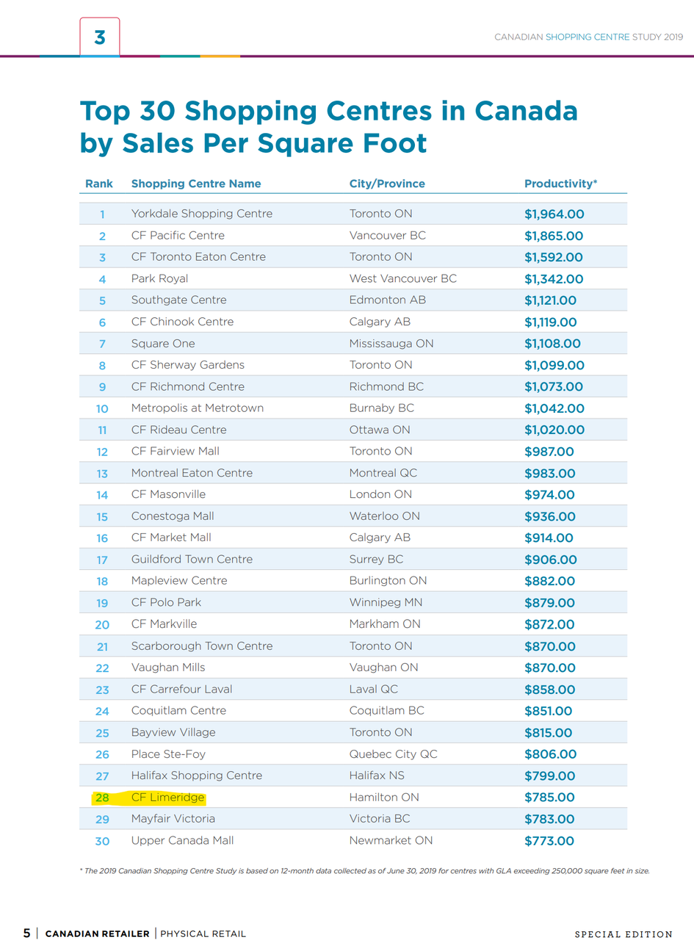Select the $1,964.00 productivity value
Image resolution: width=694 pixels, height=940 pixels.
click(x=554, y=214)
